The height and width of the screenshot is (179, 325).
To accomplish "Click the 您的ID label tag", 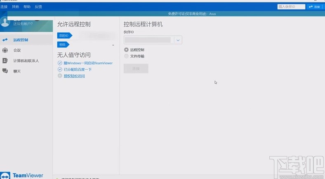I will [64, 35].
